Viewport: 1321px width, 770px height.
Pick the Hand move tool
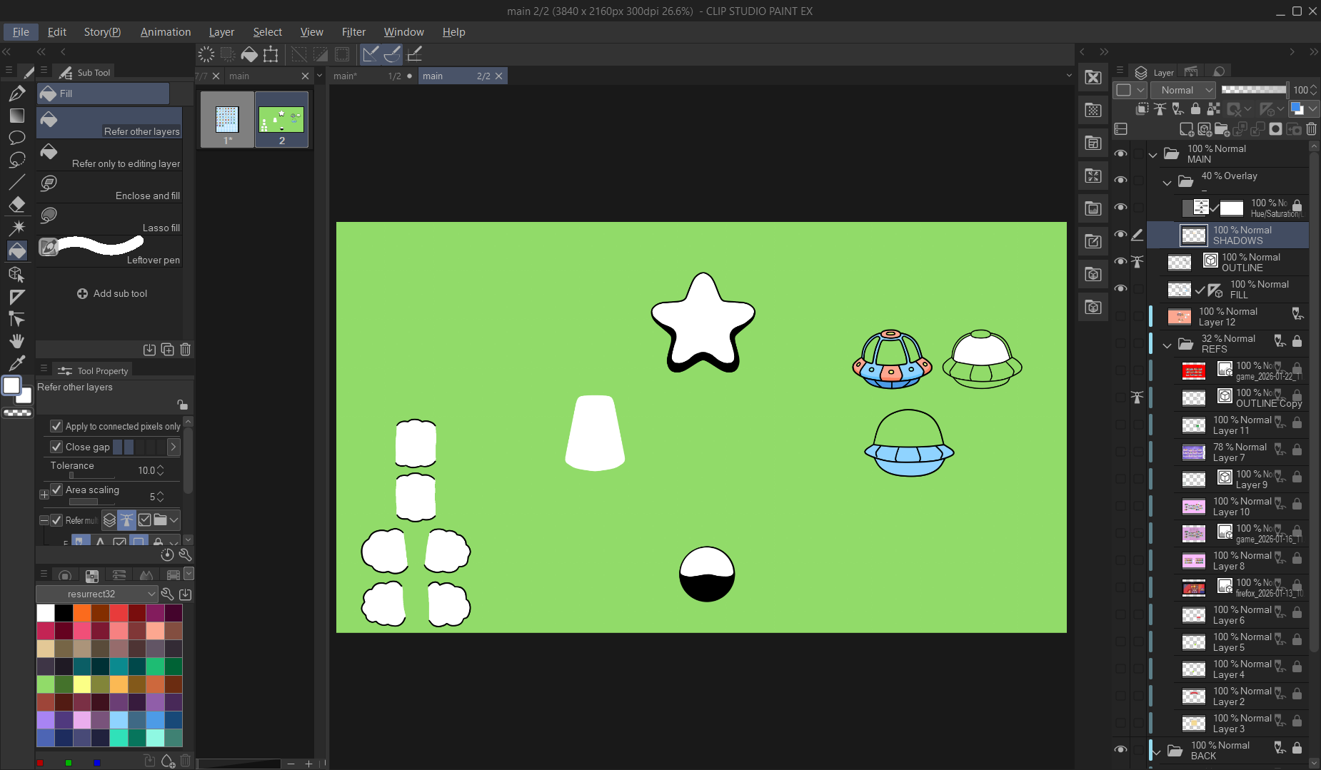[x=17, y=341]
